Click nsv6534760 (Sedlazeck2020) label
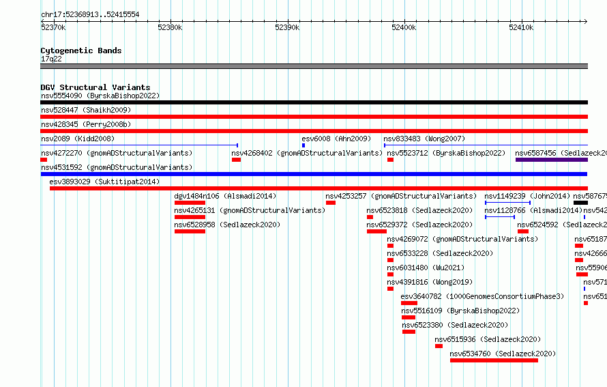The width and height of the screenshot is (607, 387). pyautogui.click(x=503, y=354)
